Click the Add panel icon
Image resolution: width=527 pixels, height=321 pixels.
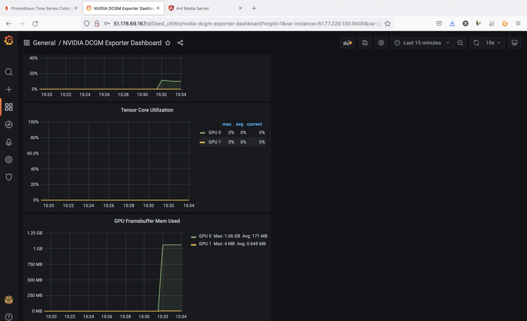click(347, 42)
